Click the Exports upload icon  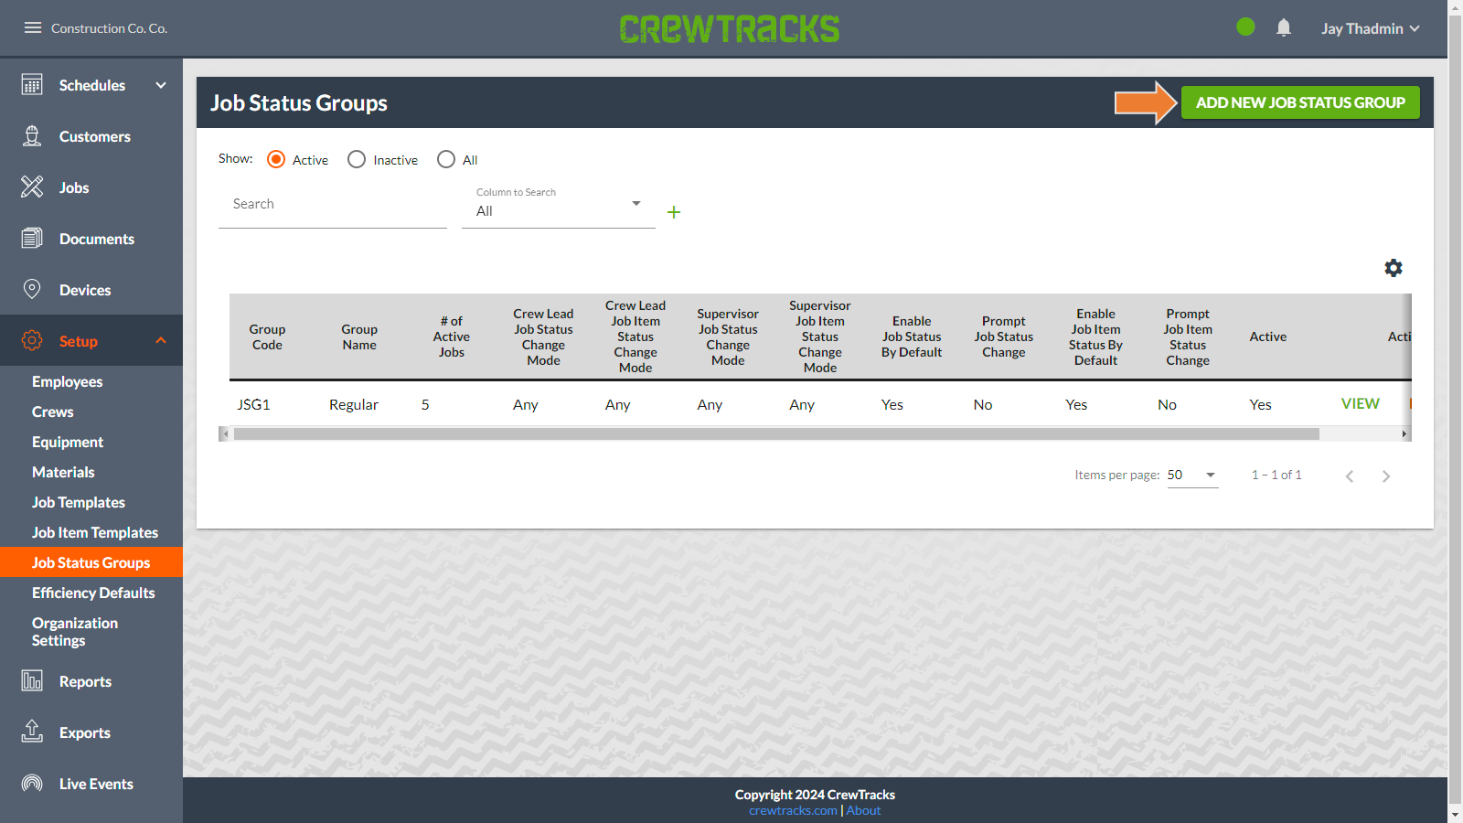click(x=32, y=732)
